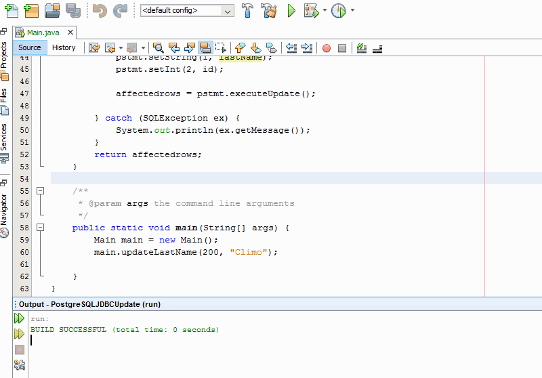Collapse the main method fold at line 58
The width and height of the screenshot is (542, 378).
tap(41, 228)
